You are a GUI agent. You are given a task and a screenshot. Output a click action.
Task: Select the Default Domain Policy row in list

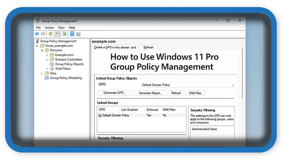click(141, 115)
